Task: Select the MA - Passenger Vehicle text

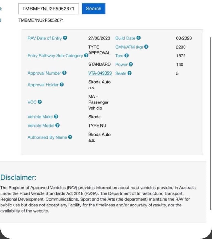Action: [x=98, y=102]
